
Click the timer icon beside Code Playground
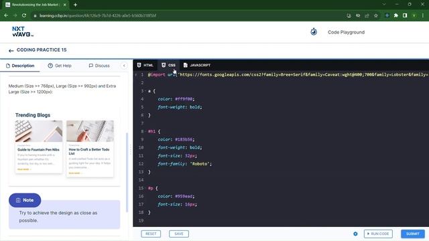[x=314, y=31]
